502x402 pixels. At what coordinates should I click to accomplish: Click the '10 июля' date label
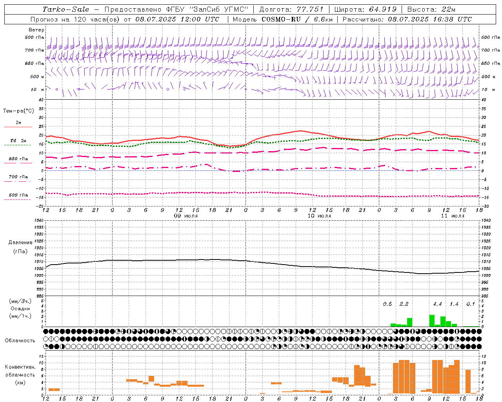(319, 216)
